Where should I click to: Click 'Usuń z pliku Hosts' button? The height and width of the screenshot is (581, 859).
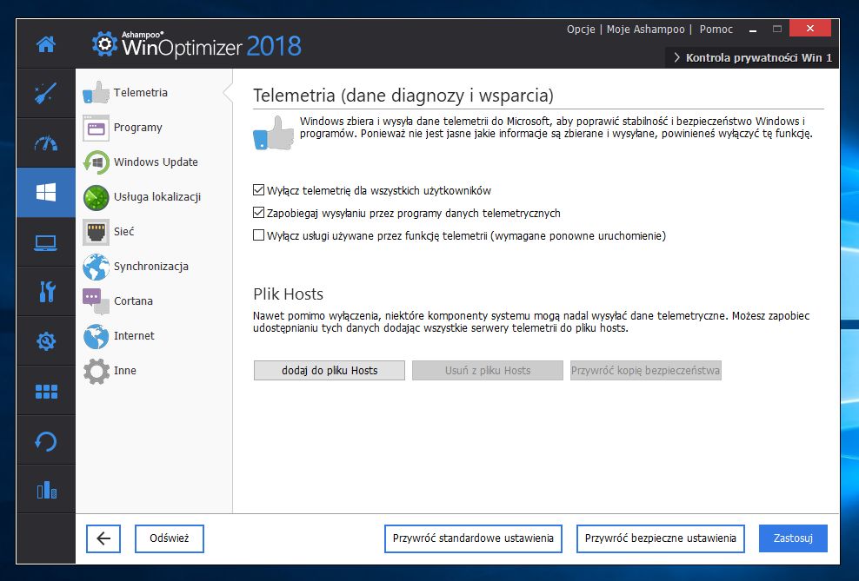click(488, 370)
